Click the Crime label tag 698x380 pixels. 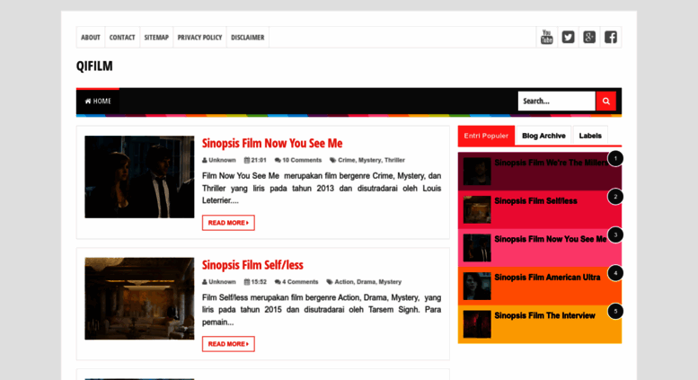346,160
